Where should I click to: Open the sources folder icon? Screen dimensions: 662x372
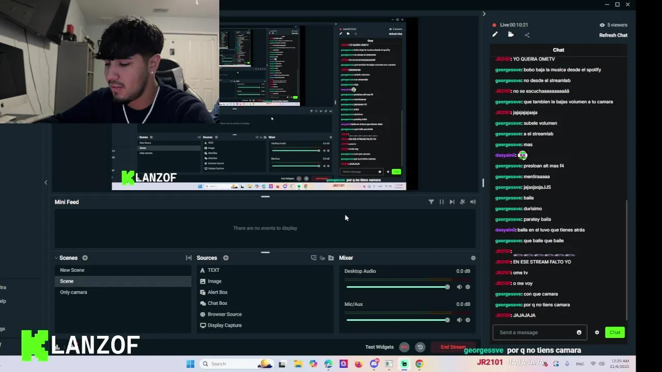tap(331, 258)
